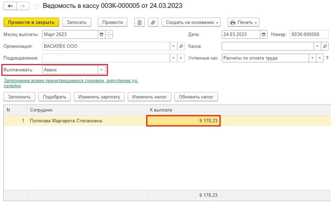331x203 pixels.
Task: Click the Заполнить button
Action: click(20, 97)
